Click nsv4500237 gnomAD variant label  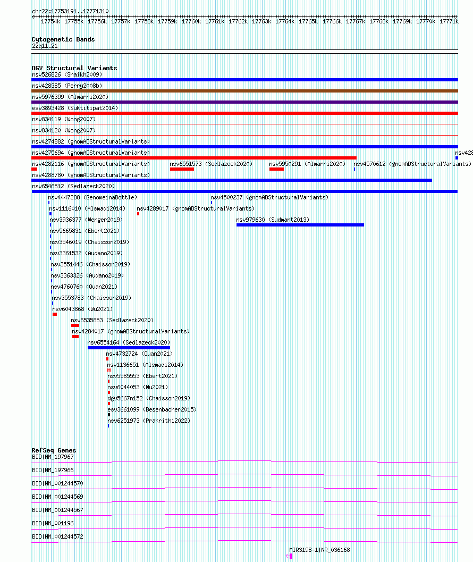click(269, 197)
